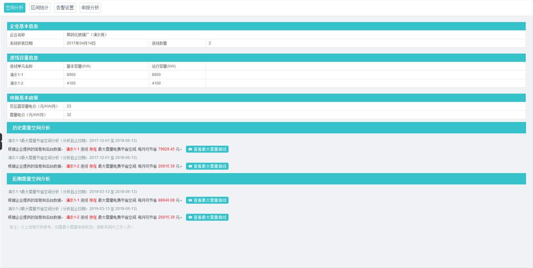Select the 演示1-1 row in capacity table
This screenshot has width=533, height=268.
pos(16,75)
